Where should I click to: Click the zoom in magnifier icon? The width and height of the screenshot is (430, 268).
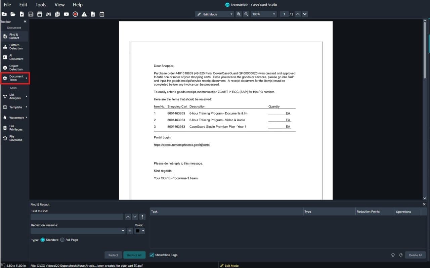(239, 14)
